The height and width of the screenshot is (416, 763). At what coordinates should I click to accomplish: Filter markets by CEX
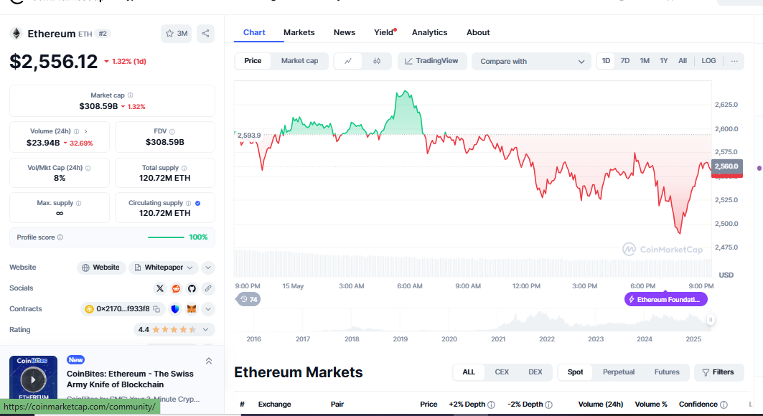coord(502,372)
